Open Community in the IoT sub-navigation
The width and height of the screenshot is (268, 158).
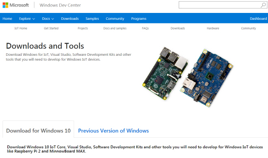(x=249, y=28)
